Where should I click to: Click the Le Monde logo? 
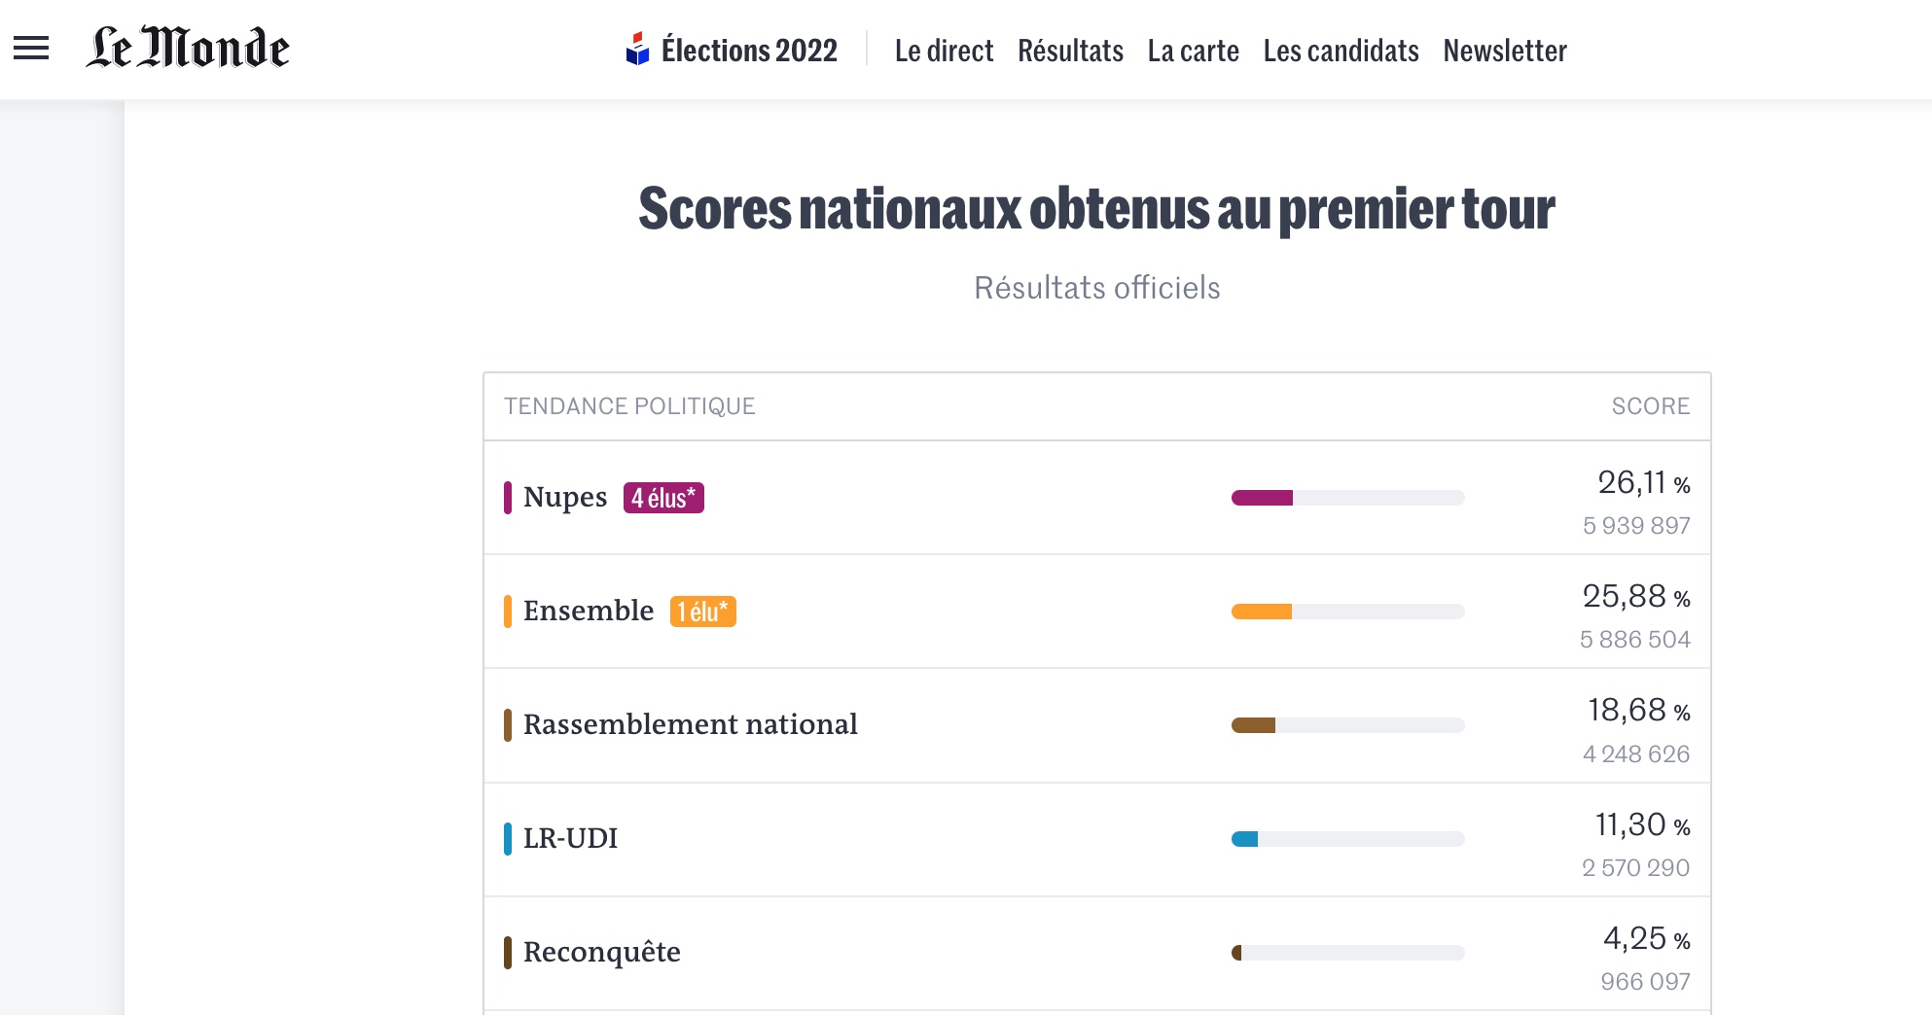tap(188, 48)
